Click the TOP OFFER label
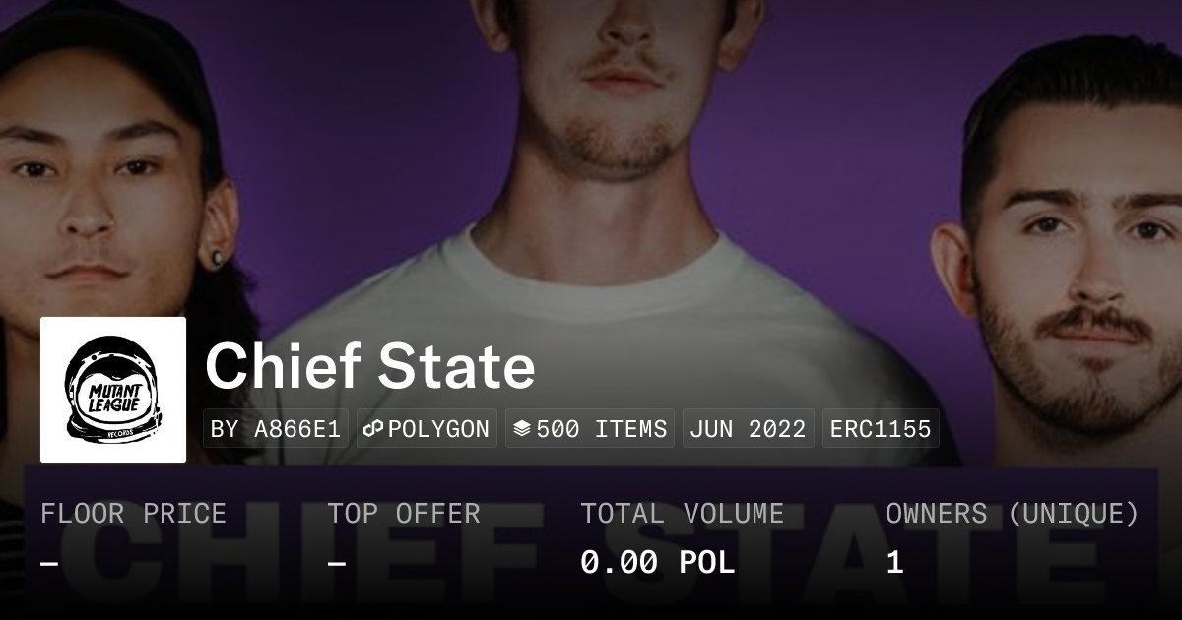Viewport: 1182px width, 620px height. tap(404, 514)
